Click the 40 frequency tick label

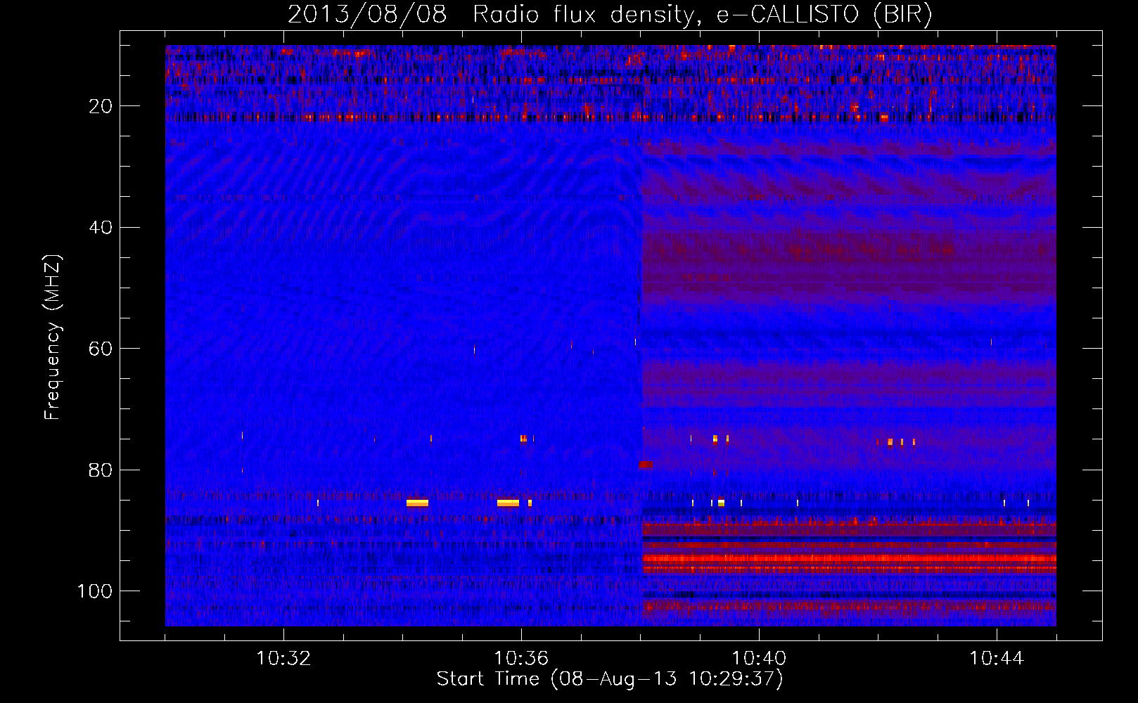point(101,228)
